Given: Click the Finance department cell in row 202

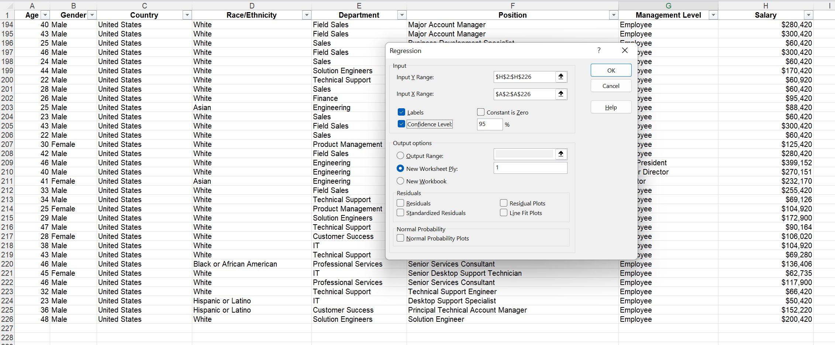Looking at the screenshot, I should pos(349,98).
